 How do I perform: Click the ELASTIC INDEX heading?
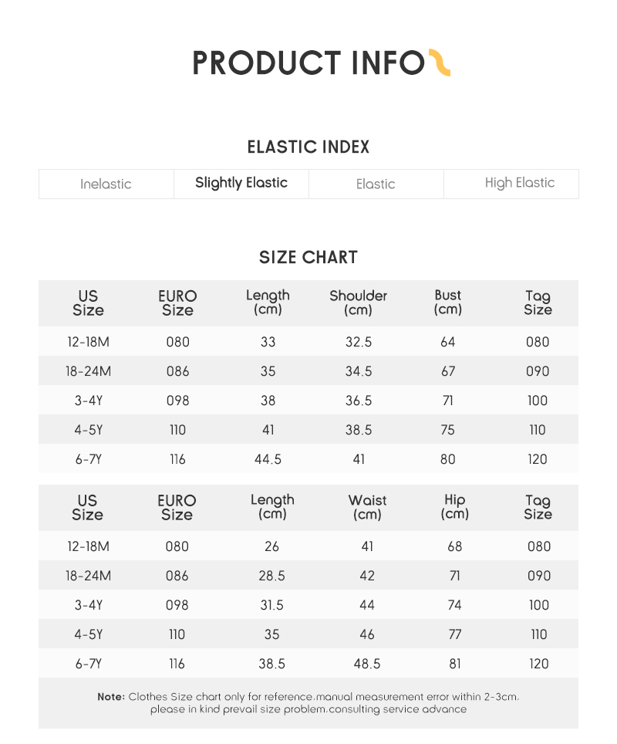[x=308, y=147]
